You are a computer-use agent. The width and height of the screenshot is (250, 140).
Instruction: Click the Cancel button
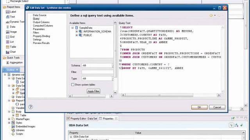(217, 107)
